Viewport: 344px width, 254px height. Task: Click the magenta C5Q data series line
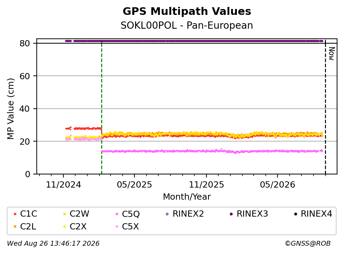212,151
